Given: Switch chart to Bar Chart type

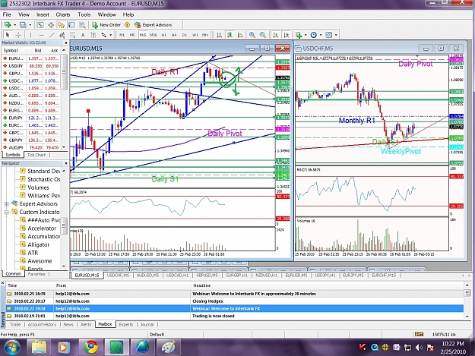Looking at the screenshot, I should (219, 35).
